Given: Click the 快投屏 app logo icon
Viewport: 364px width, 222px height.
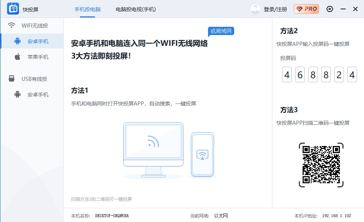Looking at the screenshot, I should click(x=12, y=9).
